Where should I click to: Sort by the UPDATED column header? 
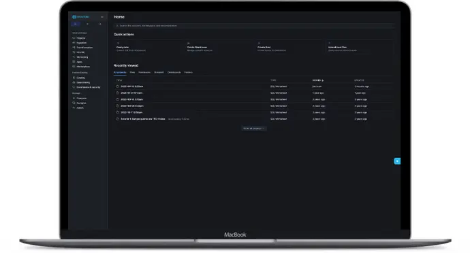pos(359,80)
